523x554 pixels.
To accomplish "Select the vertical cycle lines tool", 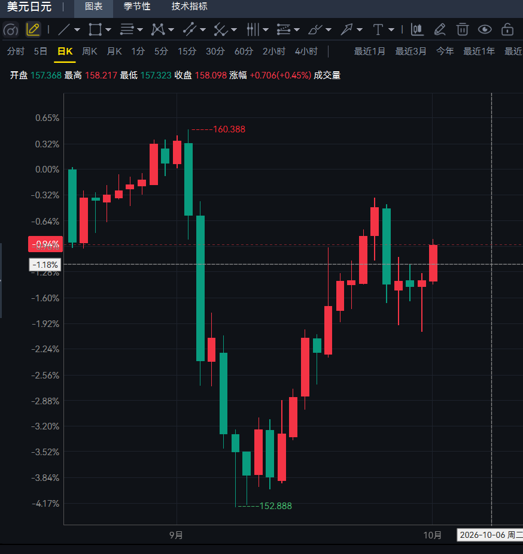I will pyautogui.click(x=253, y=30).
